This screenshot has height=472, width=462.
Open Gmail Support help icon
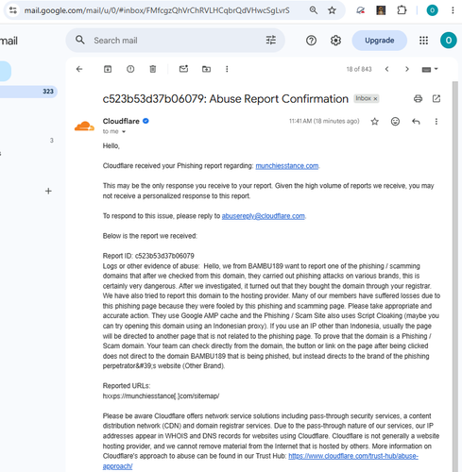pyautogui.click(x=311, y=41)
